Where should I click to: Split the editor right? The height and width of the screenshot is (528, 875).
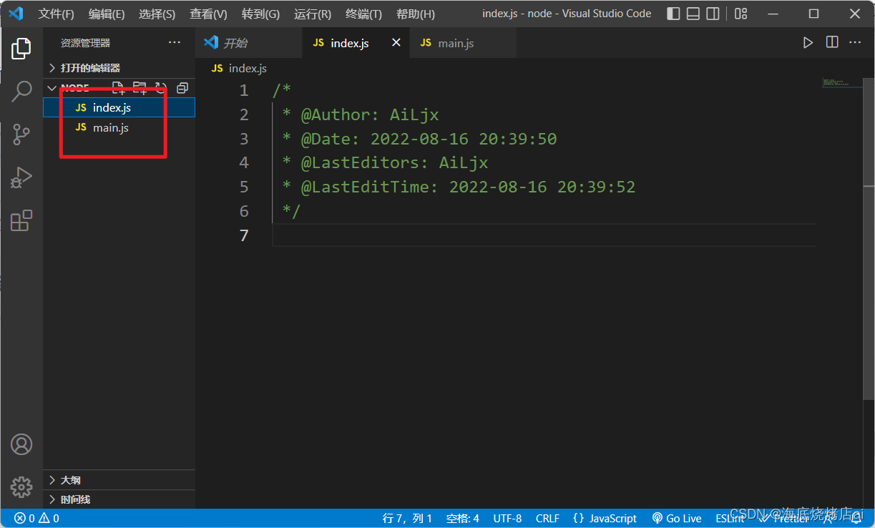(x=832, y=43)
